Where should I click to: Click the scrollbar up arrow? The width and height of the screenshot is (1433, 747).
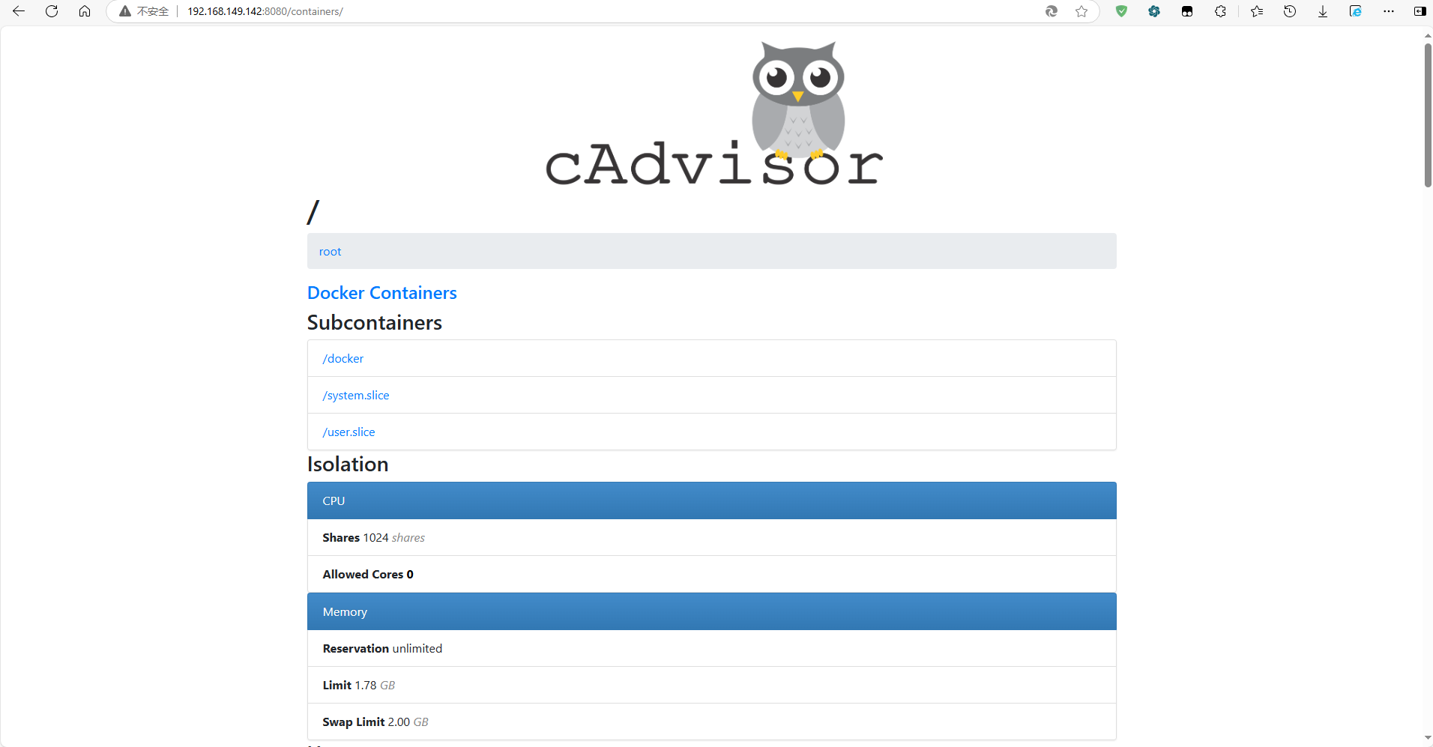pos(1428,34)
